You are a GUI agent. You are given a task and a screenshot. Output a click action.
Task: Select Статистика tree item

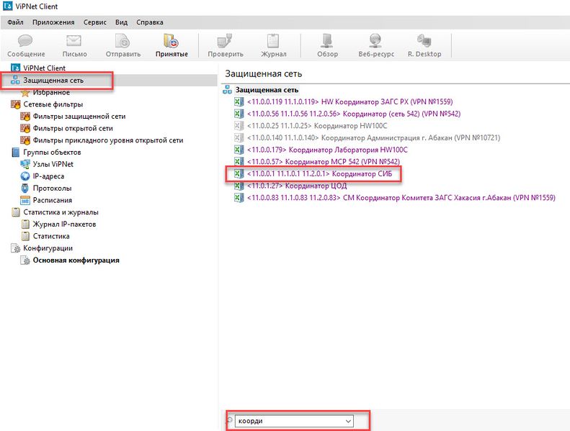coord(51,236)
